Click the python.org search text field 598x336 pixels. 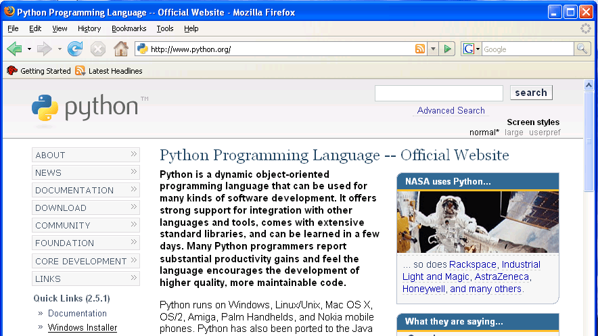439,93
